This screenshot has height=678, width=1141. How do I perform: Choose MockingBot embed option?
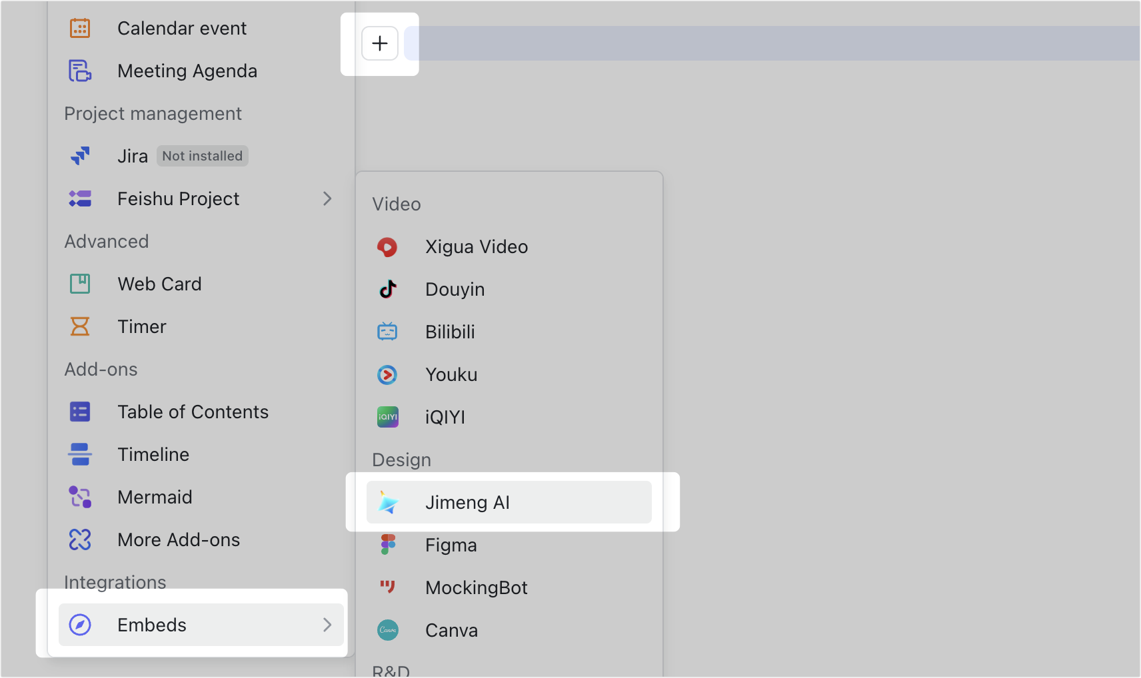coord(509,587)
